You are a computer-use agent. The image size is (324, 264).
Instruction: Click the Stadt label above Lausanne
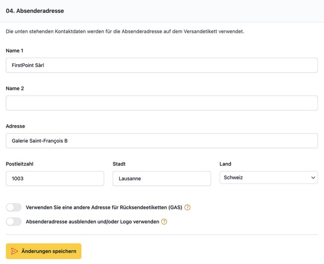click(x=119, y=164)
